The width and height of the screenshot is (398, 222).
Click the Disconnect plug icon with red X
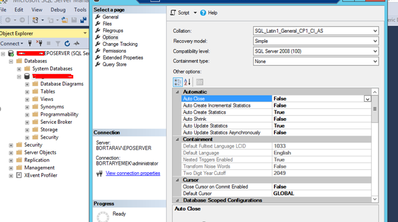click(40, 44)
